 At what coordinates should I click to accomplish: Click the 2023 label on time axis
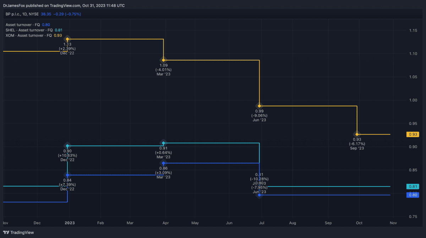pyautogui.click(x=69, y=223)
